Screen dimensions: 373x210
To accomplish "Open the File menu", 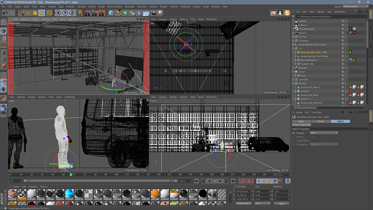I will coord(3,7).
